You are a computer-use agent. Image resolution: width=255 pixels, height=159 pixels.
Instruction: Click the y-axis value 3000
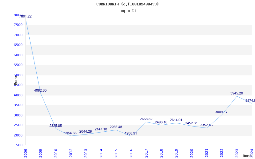click(x=18, y=115)
